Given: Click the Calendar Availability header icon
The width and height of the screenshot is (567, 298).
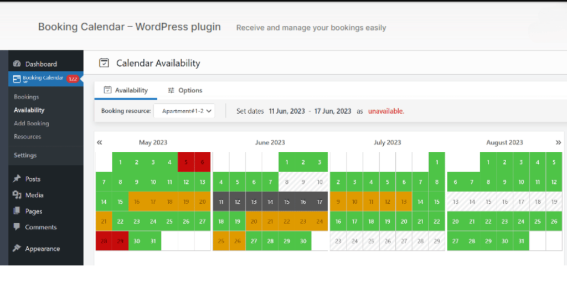Looking at the screenshot, I should pyautogui.click(x=104, y=63).
